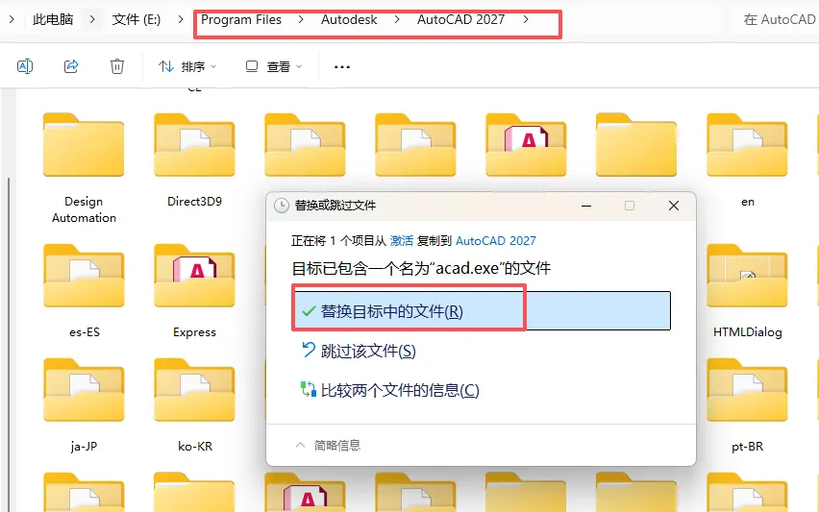Click the vertical scrollbar on the left pane
This screenshot has width=819, height=512.
pyautogui.click(x=9, y=345)
